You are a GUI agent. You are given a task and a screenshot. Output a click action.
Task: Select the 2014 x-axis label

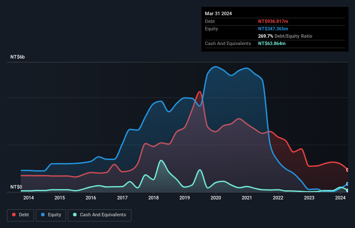[x=29, y=198]
